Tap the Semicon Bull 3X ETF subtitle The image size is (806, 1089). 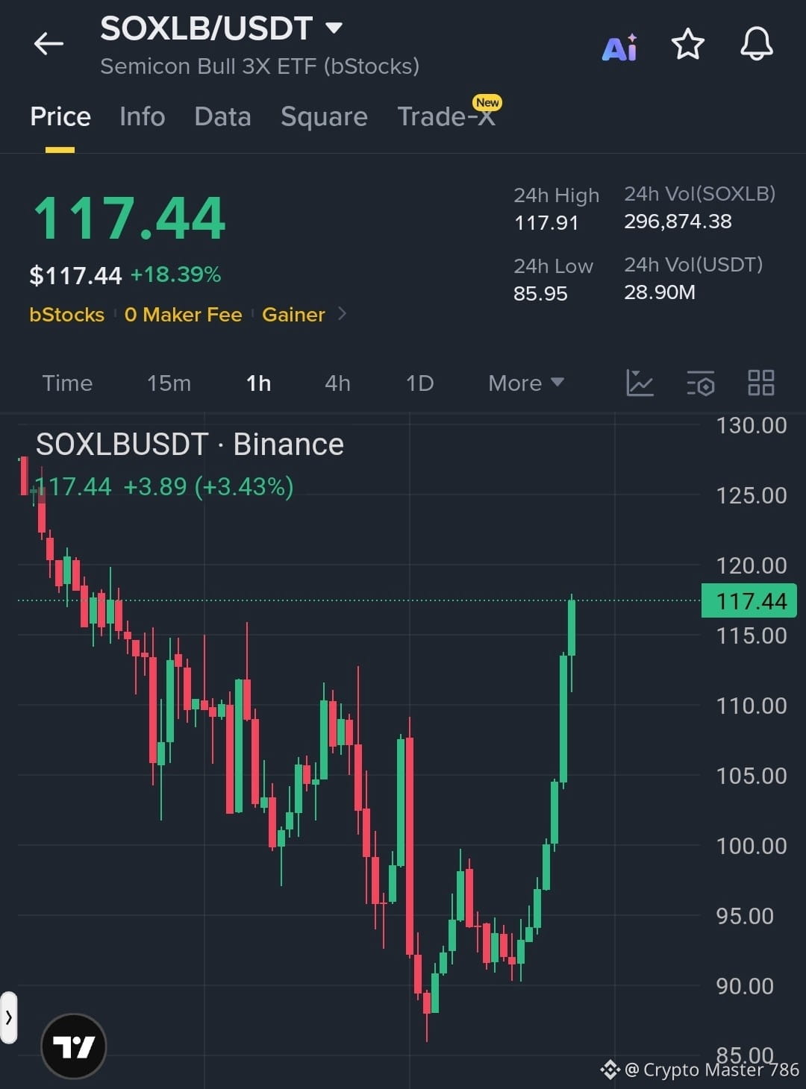(x=260, y=66)
